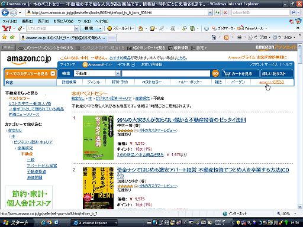Click the 節約・家計・個人会計ストア banner

(x=29, y=197)
